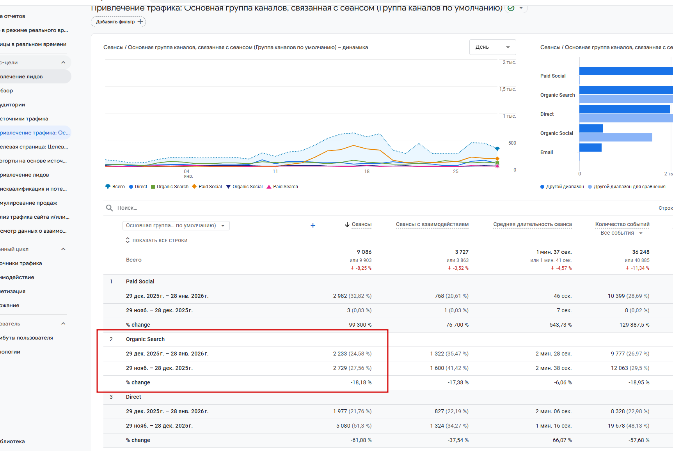
Task: Click the magnifier search icon above the table
Action: click(110, 208)
